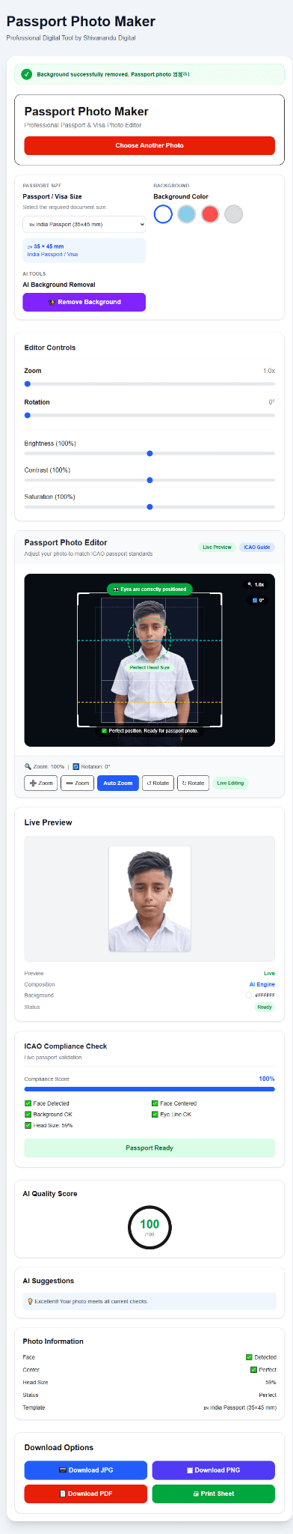Click the Download PDF button
293x1534 pixels.
pos(85,1494)
